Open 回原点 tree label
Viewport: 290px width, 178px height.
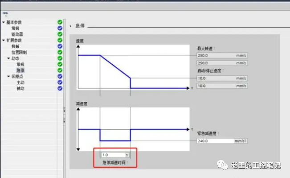[17, 76]
